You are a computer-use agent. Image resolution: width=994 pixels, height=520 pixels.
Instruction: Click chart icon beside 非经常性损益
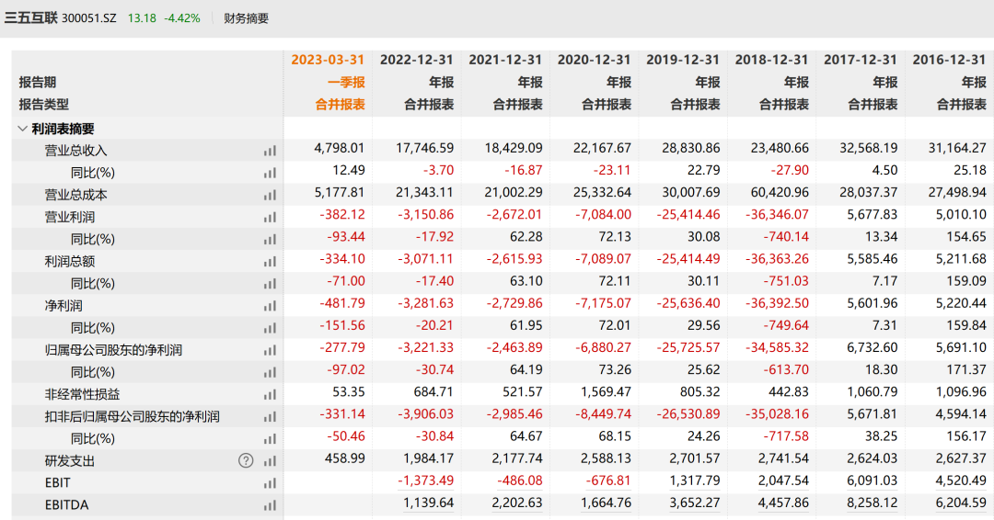click(270, 395)
